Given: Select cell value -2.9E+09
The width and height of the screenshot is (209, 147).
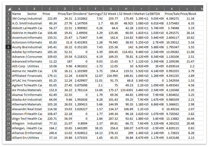Looking at the screenshot, I should pos(157,128).
